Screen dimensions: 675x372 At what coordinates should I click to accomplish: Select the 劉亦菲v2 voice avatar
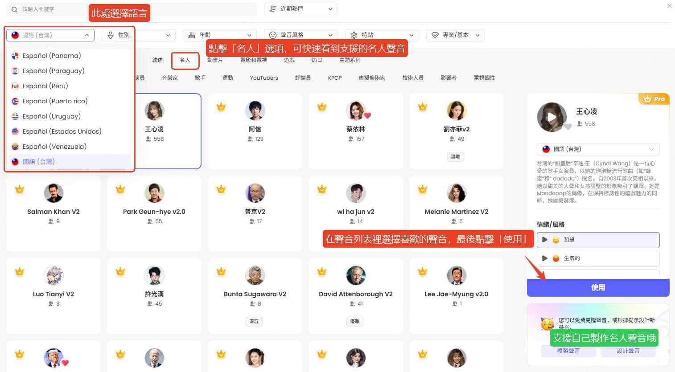[457, 111]
